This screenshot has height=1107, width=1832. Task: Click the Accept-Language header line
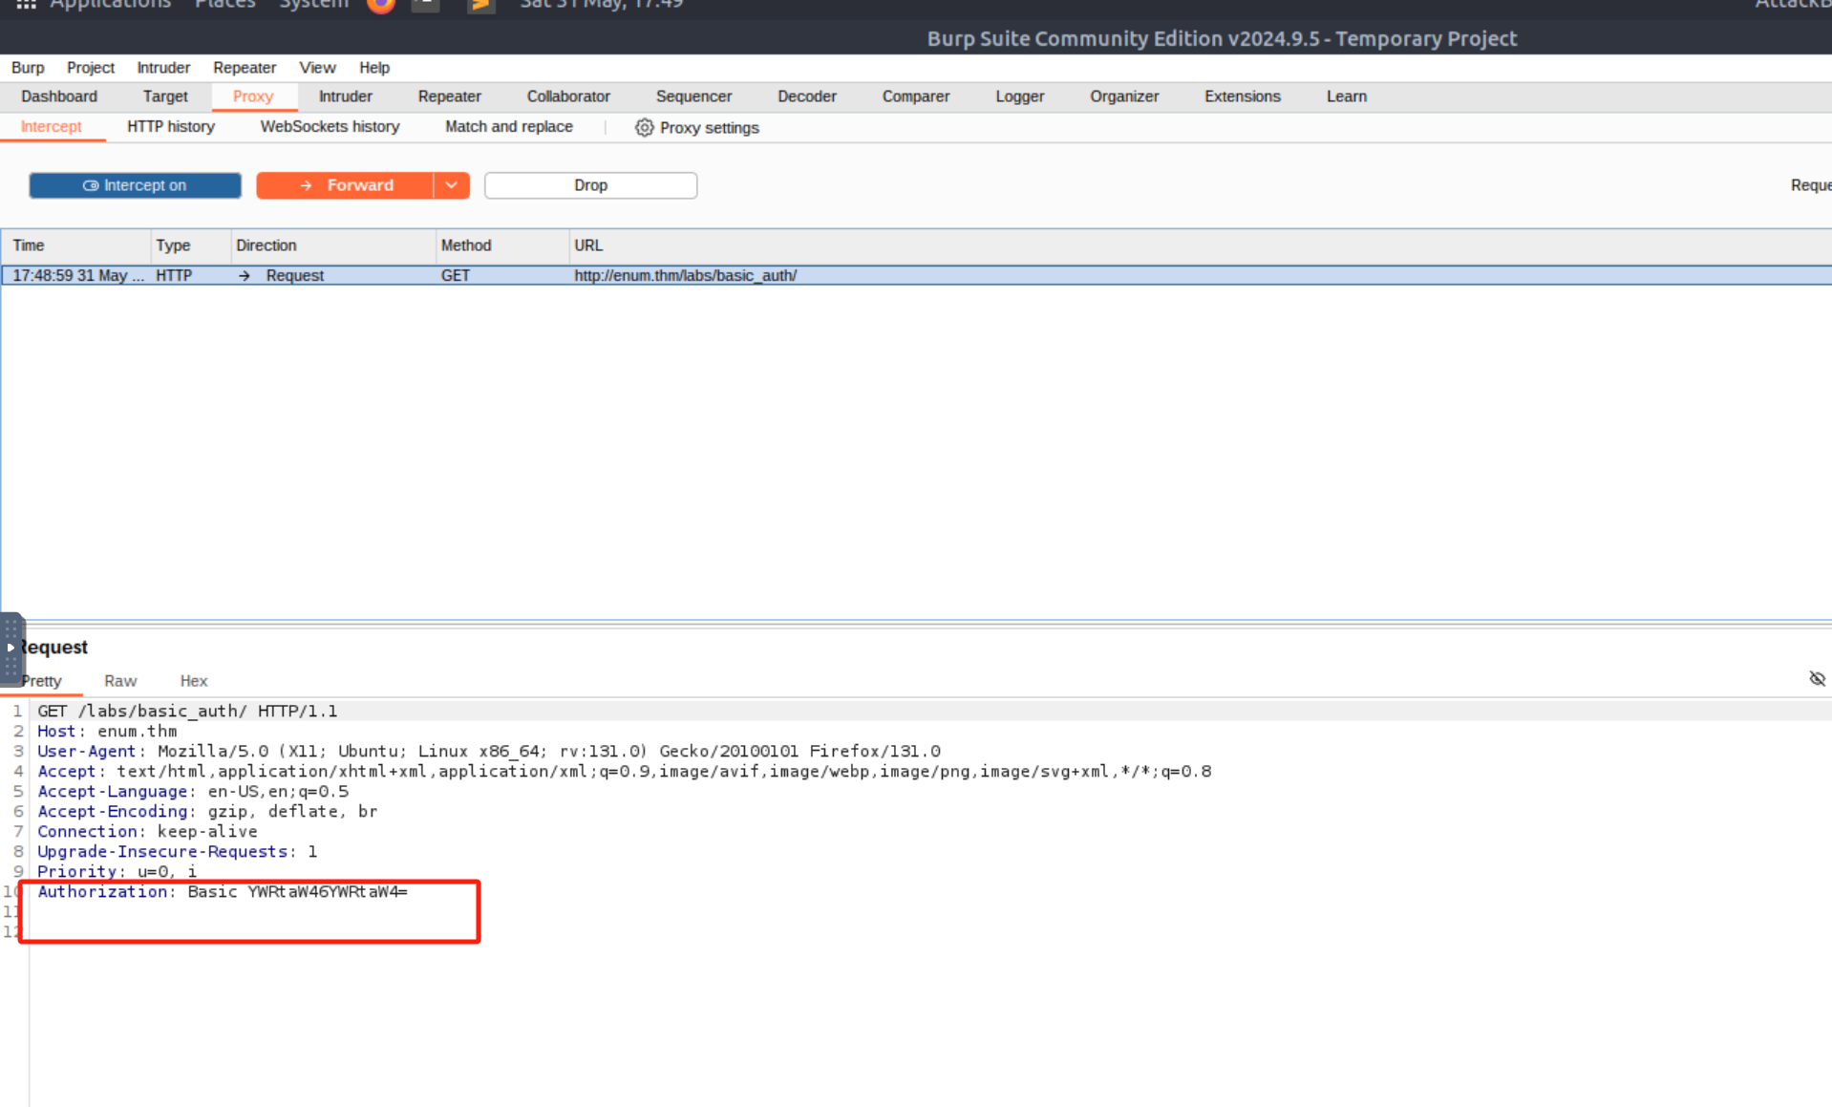pos(193,791)
